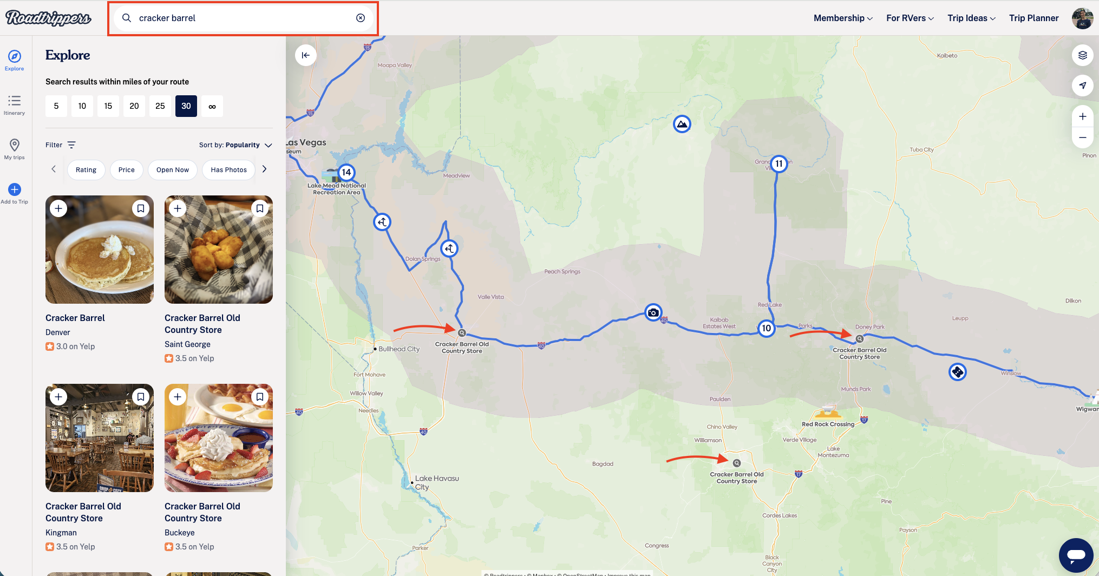The image size is (1099, 576).
Task: Add Saint George Cracker Barrel to trip
Action: click(178, 208)
